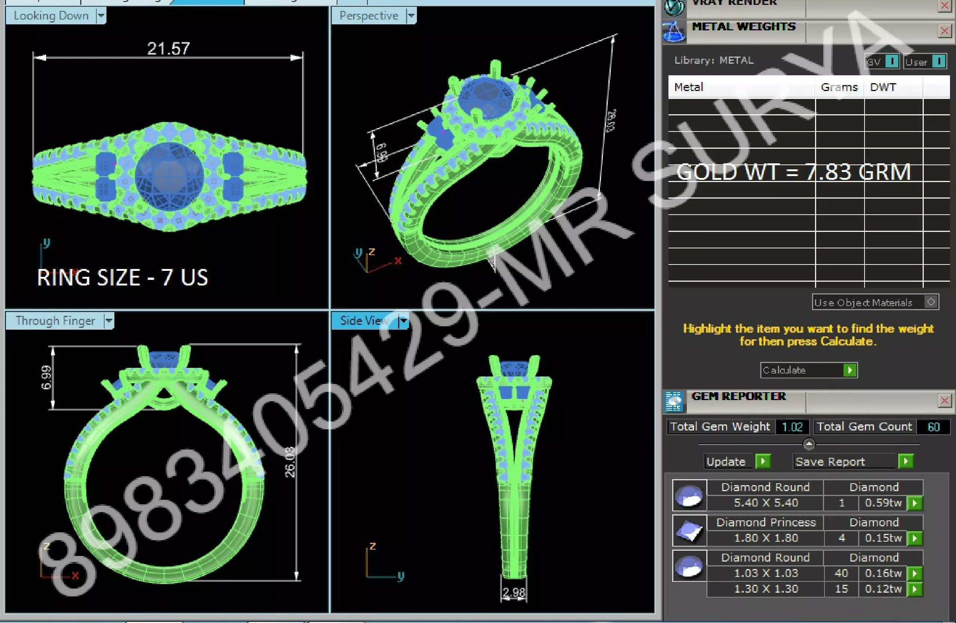Click the Calculate button

(809, 370)
